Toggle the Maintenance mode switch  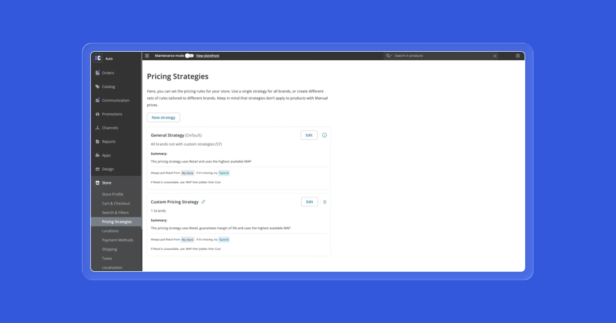[189, 56]
